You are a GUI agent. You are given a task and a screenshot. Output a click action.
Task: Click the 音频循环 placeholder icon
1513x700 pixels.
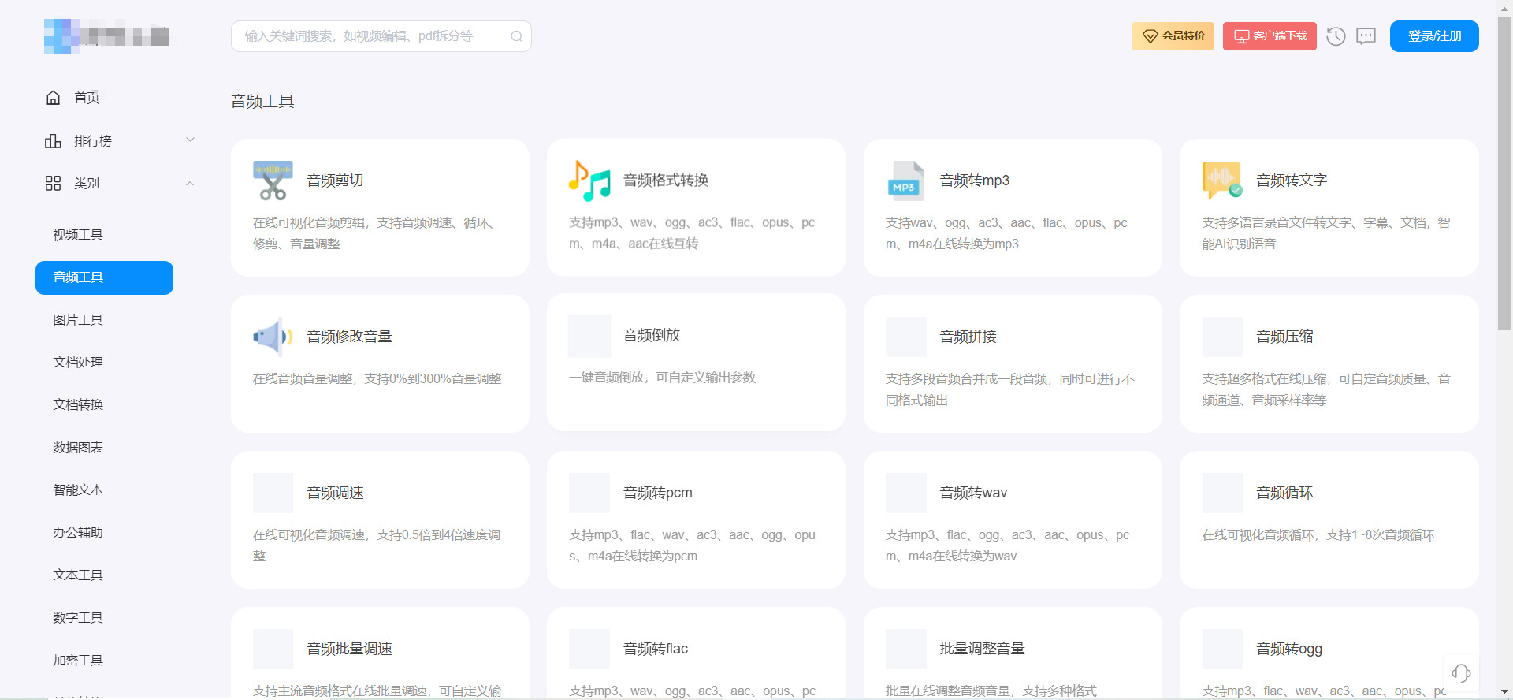coord(1222,493)
